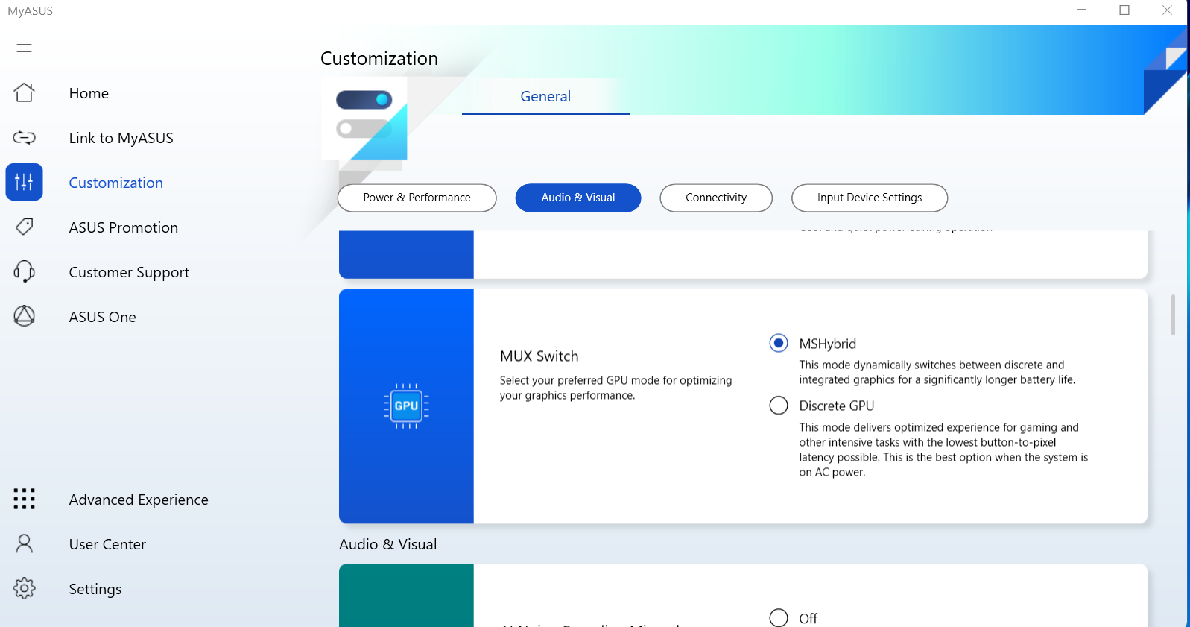Viewport: 1190px width, 627px height.
Task: Maximize the MyASUS window
Action: coord(1124,10)
